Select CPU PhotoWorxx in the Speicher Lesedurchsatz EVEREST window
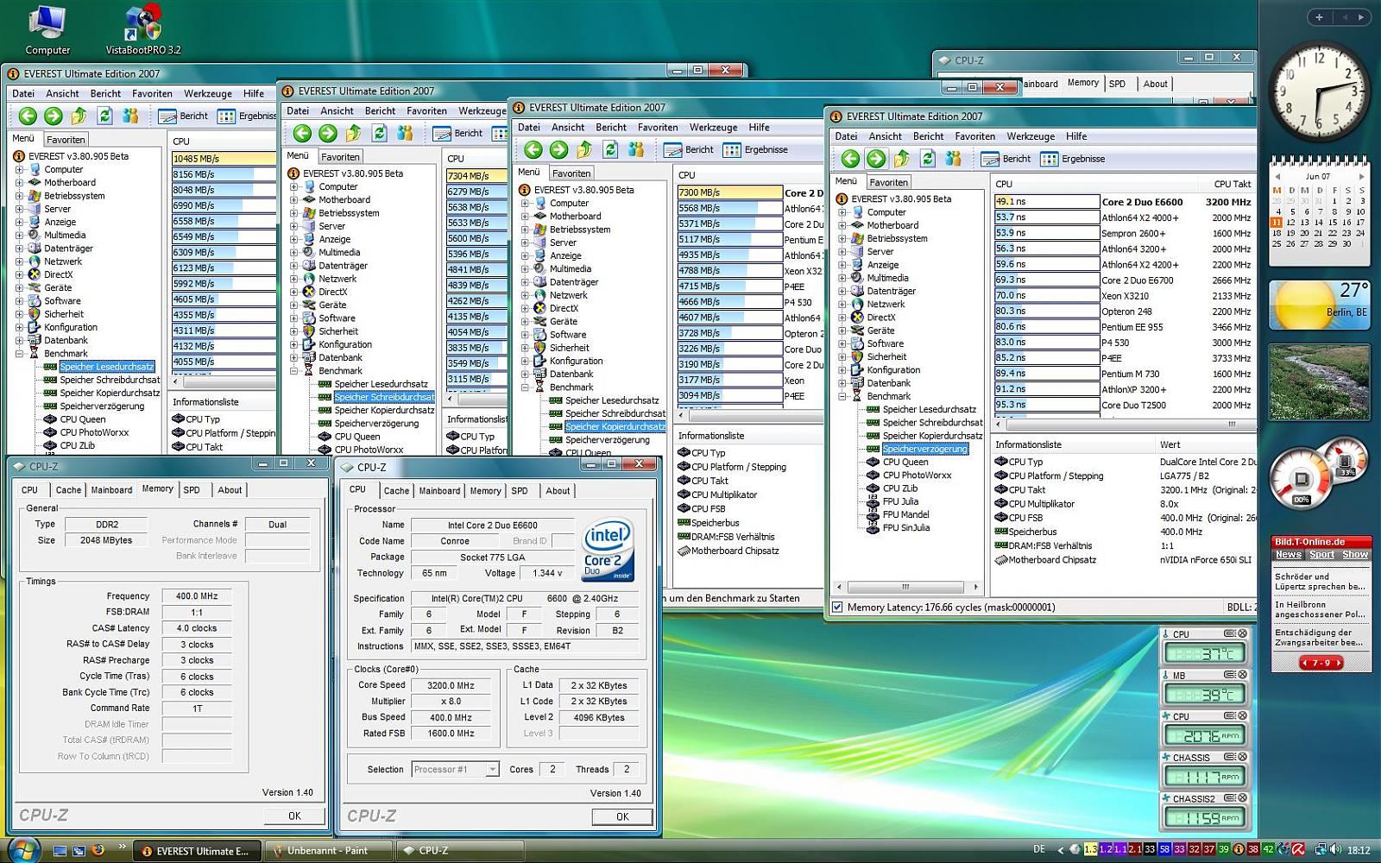 point(94,433)
